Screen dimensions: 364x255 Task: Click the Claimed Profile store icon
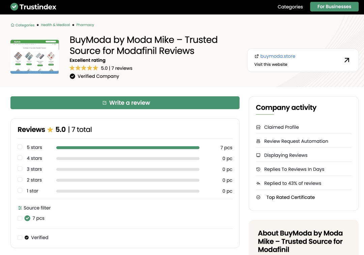pos(258,127)
